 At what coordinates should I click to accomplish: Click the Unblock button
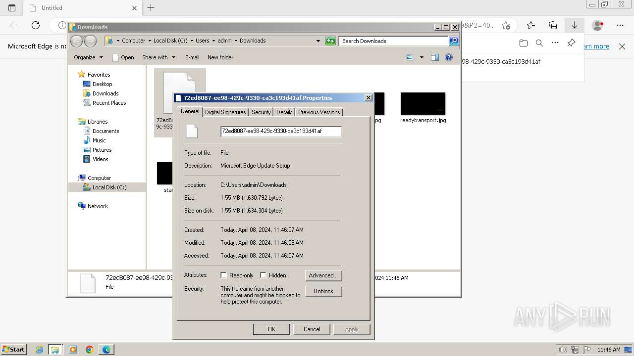click(x=323, y=291)
